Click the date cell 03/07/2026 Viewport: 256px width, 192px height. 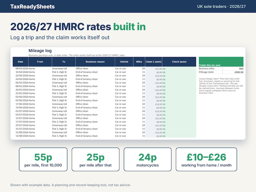pyautogui.click(x=22, y=115)
